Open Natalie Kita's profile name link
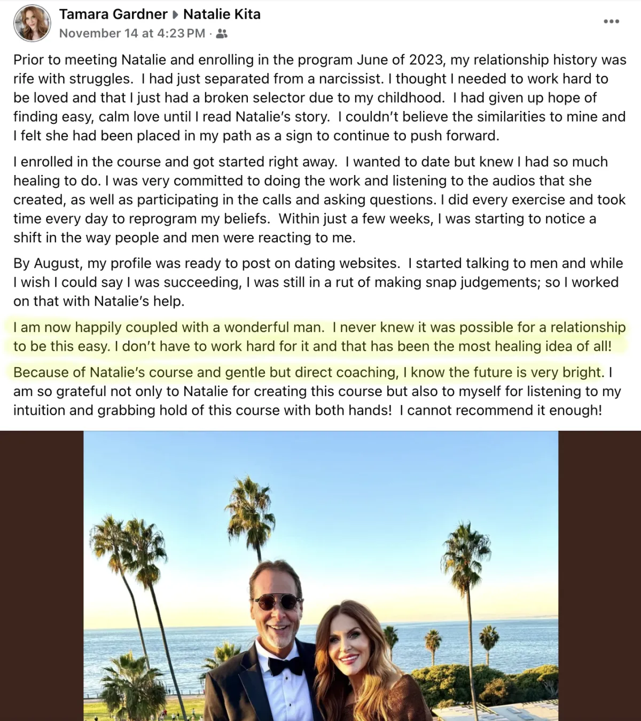 click(x=222, y=14)
